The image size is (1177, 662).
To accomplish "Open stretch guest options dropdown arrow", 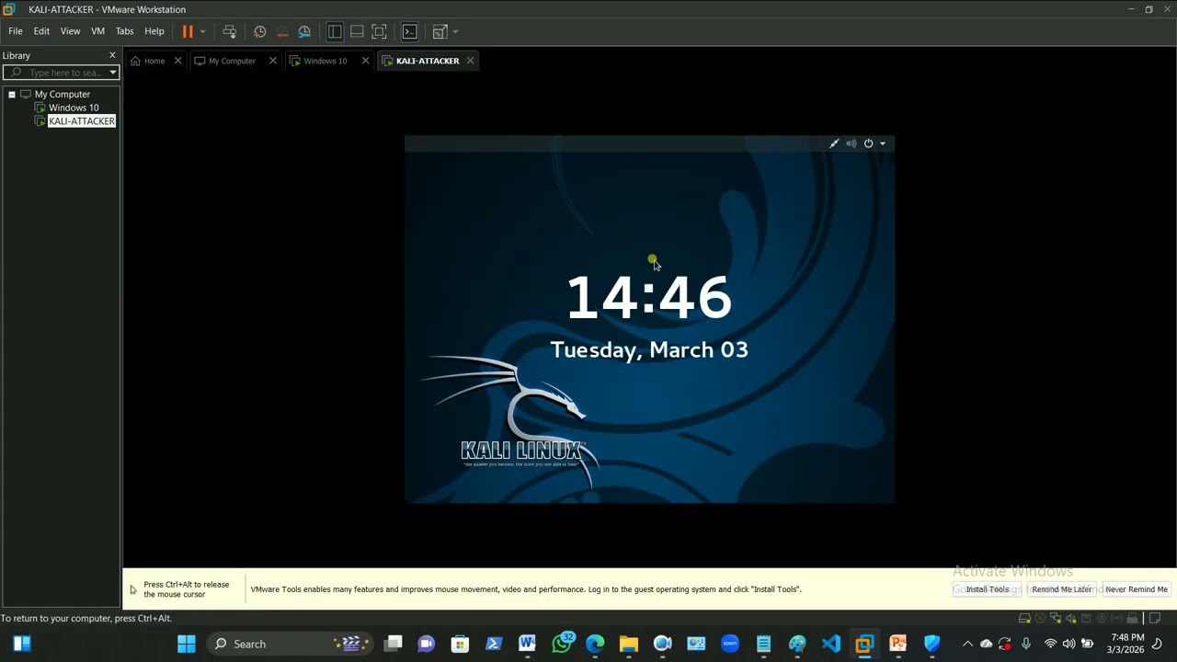I will tap(455, 31).
